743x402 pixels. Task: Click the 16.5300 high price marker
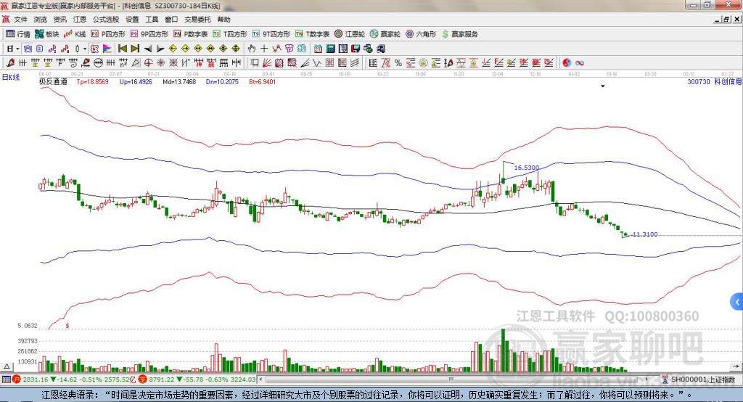(x=527, y=168)
